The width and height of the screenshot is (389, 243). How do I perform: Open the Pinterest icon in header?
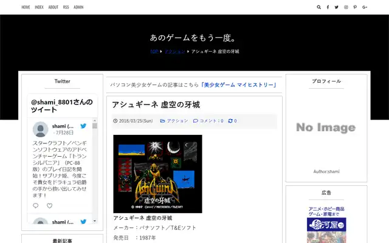tap(355, 7)
